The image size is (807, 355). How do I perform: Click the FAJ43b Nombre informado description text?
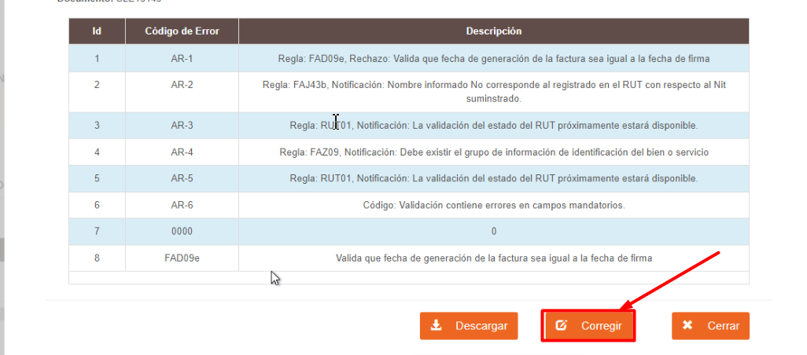click(x=494, y=91)
